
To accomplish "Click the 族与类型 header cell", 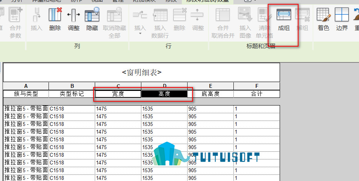I will coord(26,94).
